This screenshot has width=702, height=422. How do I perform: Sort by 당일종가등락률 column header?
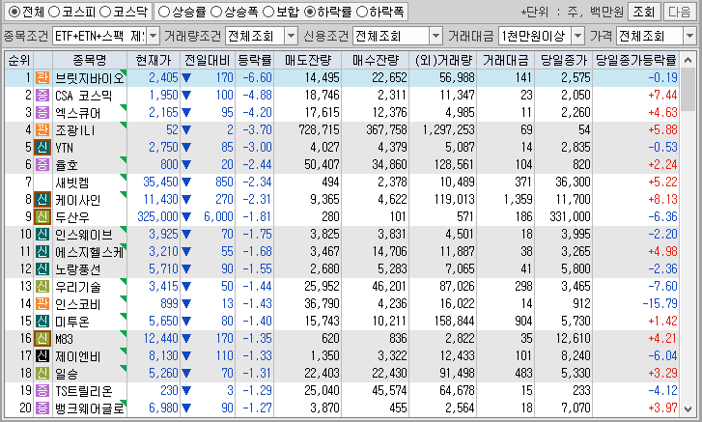635,60
